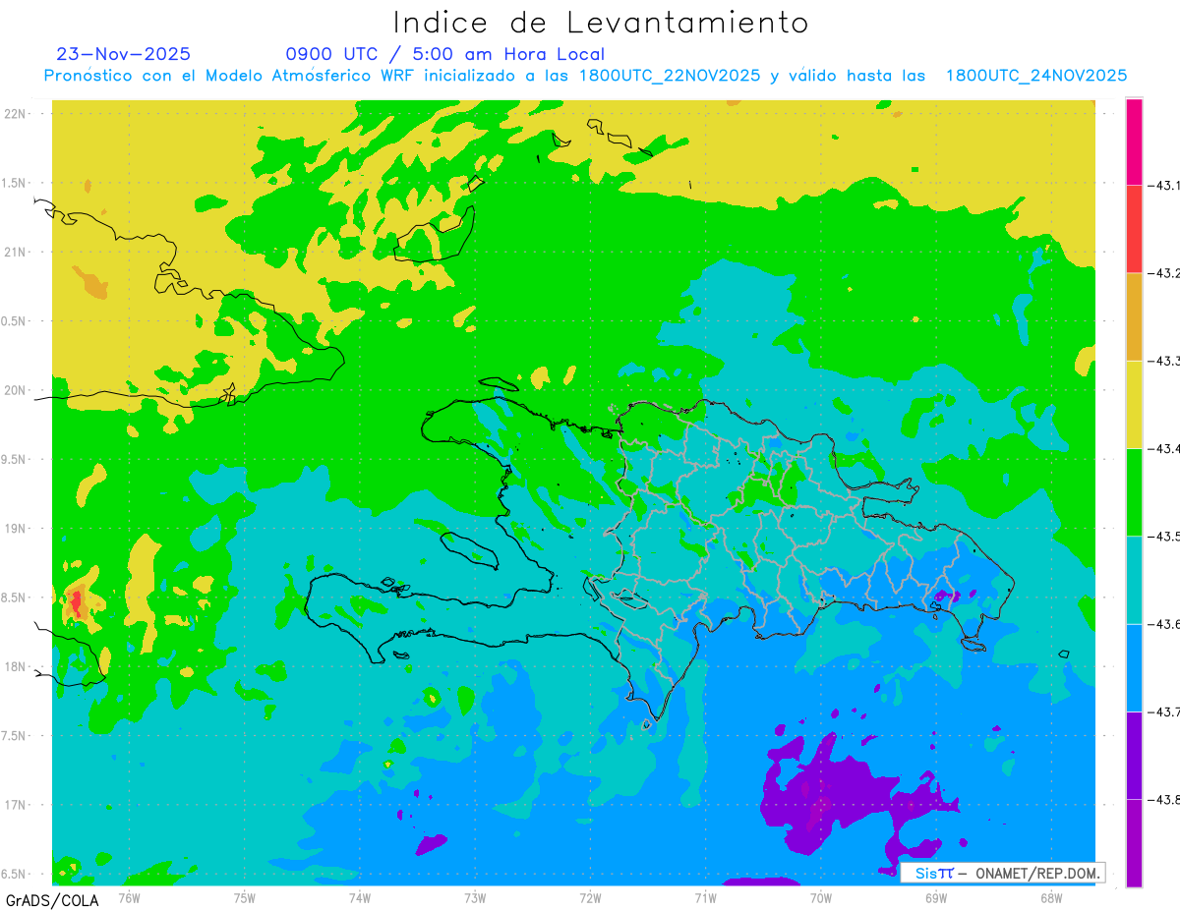
Task: Click the 71W longitude label
Action: coord(705,897)
